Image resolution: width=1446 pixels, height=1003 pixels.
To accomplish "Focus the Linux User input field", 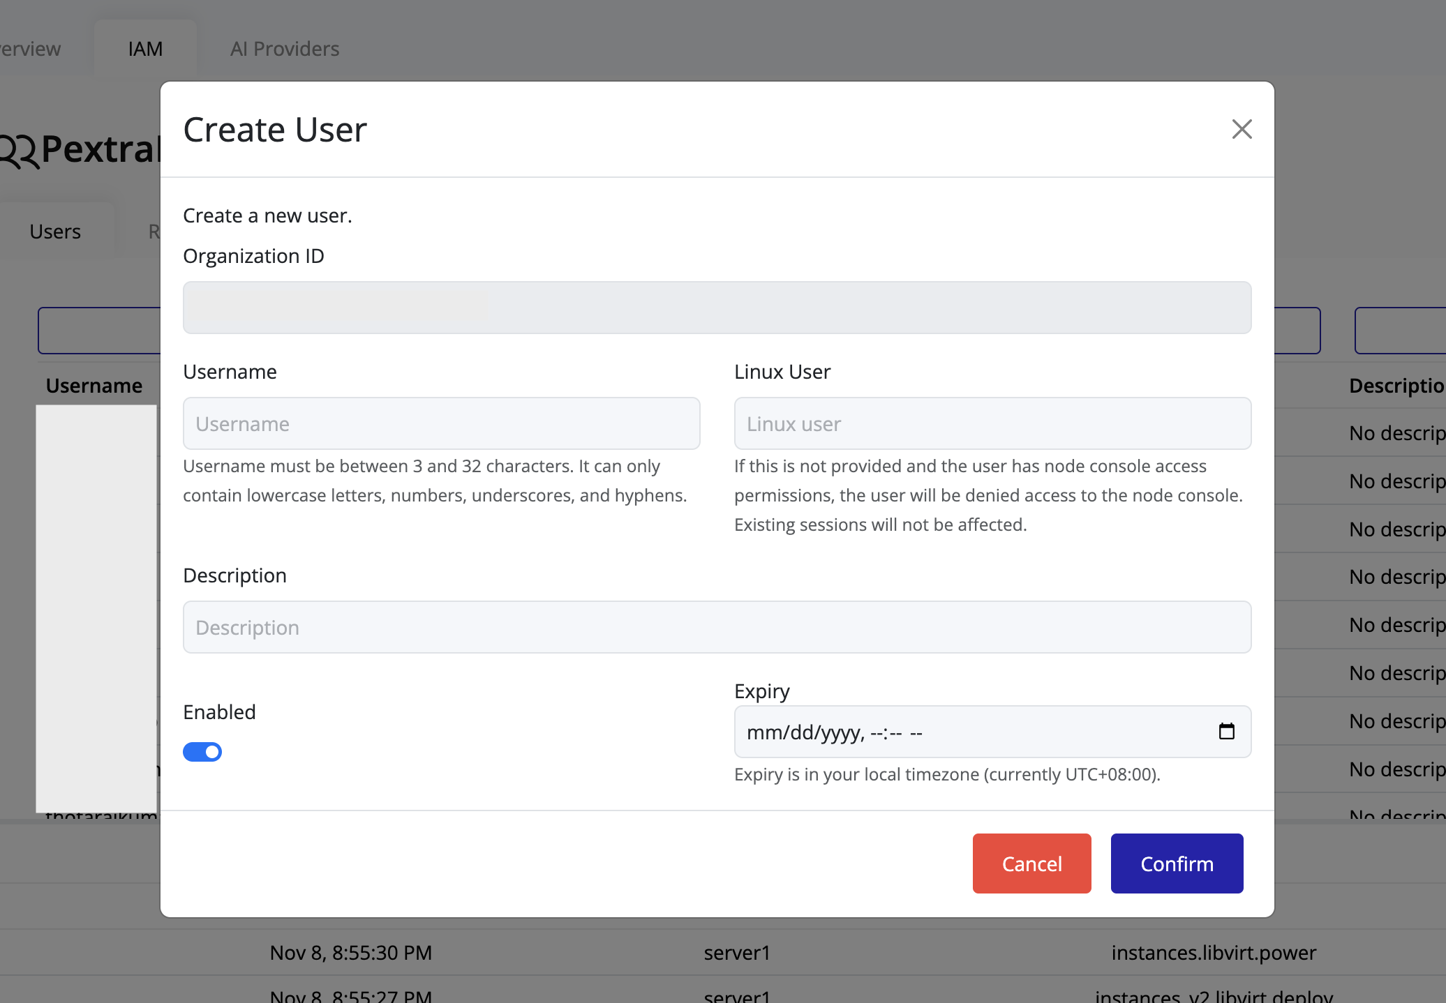I will pos(992,423).
